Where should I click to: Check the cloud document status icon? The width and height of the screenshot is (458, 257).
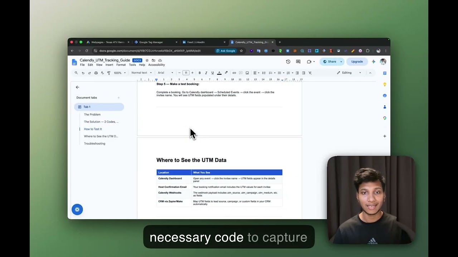[x=160, y=60]
